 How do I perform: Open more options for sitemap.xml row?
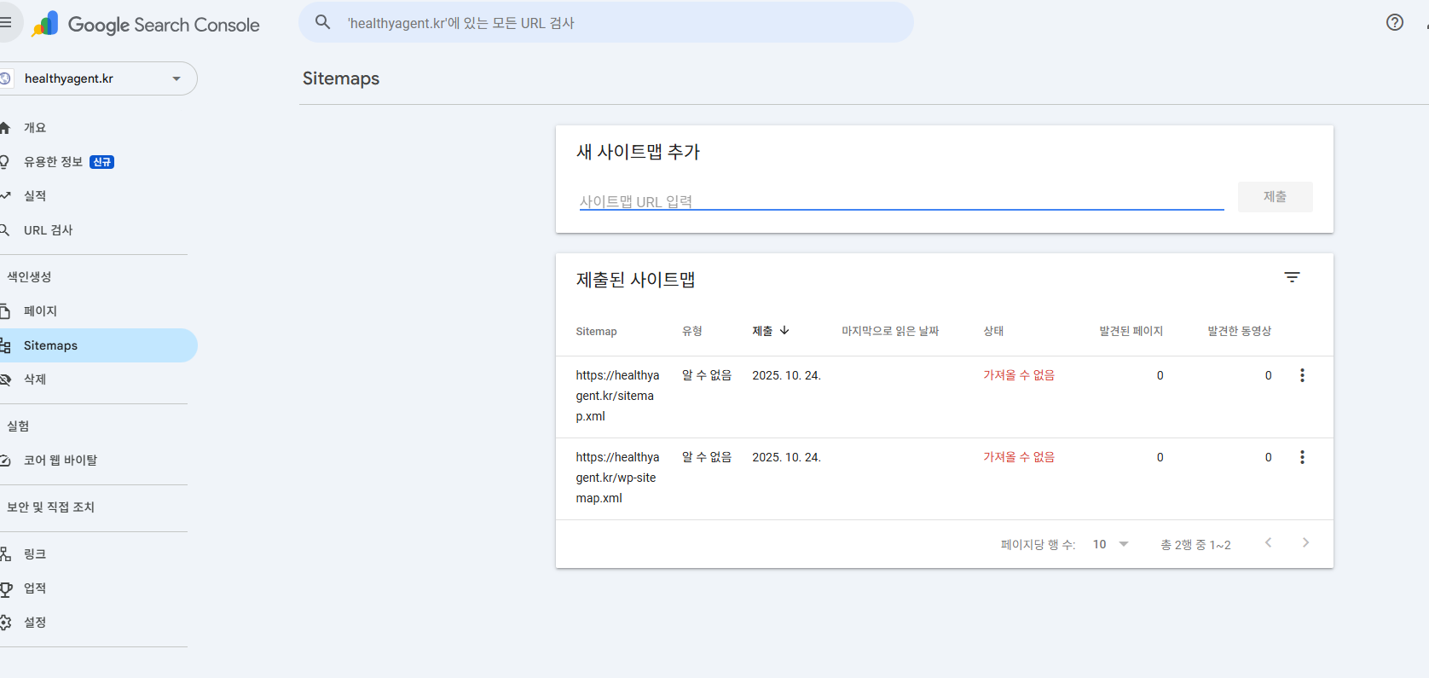[x=1302, y=375]
